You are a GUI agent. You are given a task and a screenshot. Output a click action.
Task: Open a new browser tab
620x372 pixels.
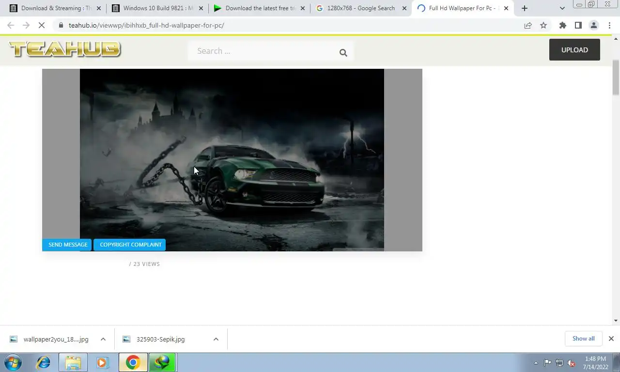pyautogui.click(x=524, y=8)
